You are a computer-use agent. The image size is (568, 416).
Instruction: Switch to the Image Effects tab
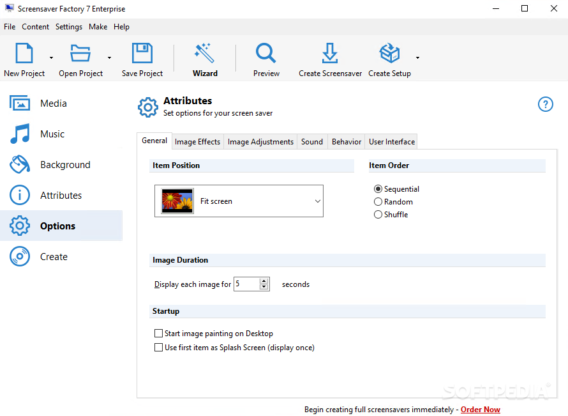pyautogui.click(x=197, y=142)
